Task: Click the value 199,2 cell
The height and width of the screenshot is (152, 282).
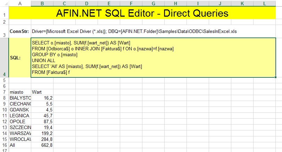Action: [42, 133]
